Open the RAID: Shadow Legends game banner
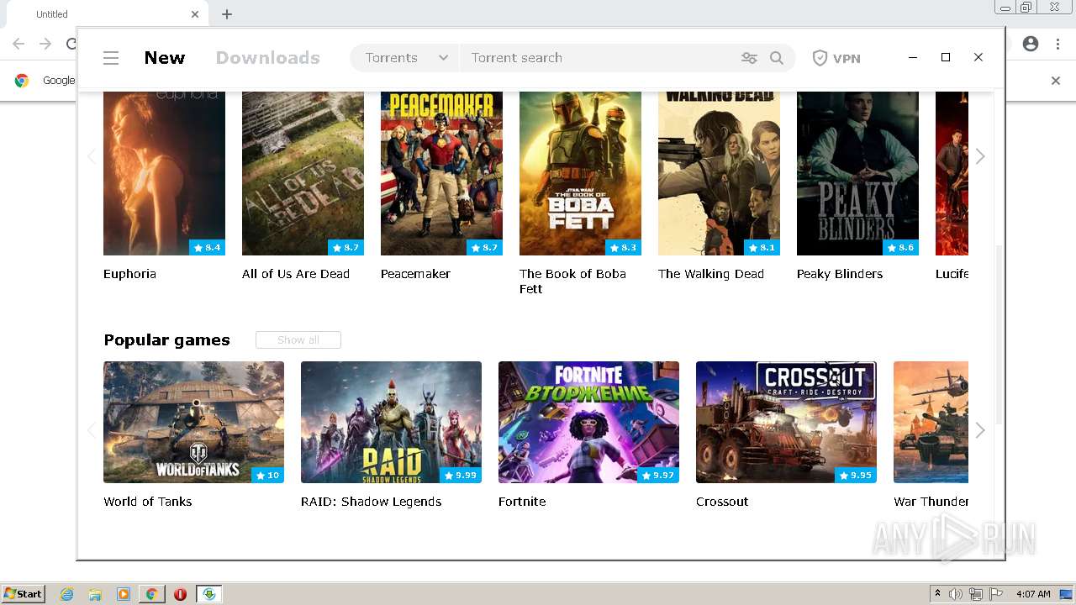Viewport: 1076px width, 605px height. [391, 422]
